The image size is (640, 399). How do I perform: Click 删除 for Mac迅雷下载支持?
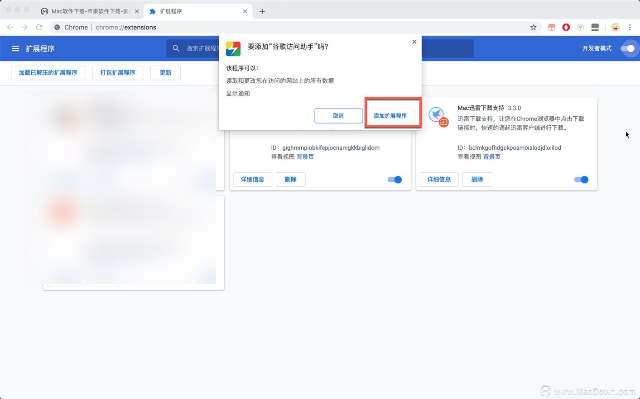click(x=477, y=180)
